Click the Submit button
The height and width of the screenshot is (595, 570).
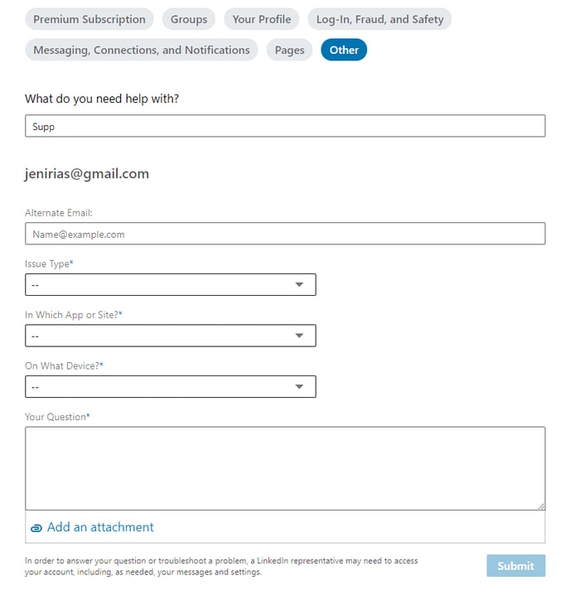click(x=515, y=566)
